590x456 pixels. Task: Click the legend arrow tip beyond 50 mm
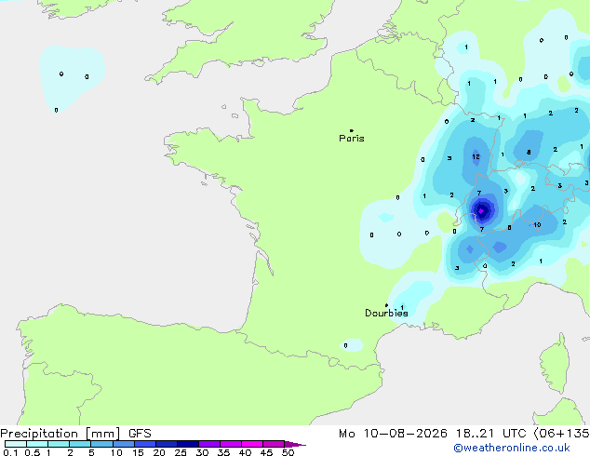[295, 444]
